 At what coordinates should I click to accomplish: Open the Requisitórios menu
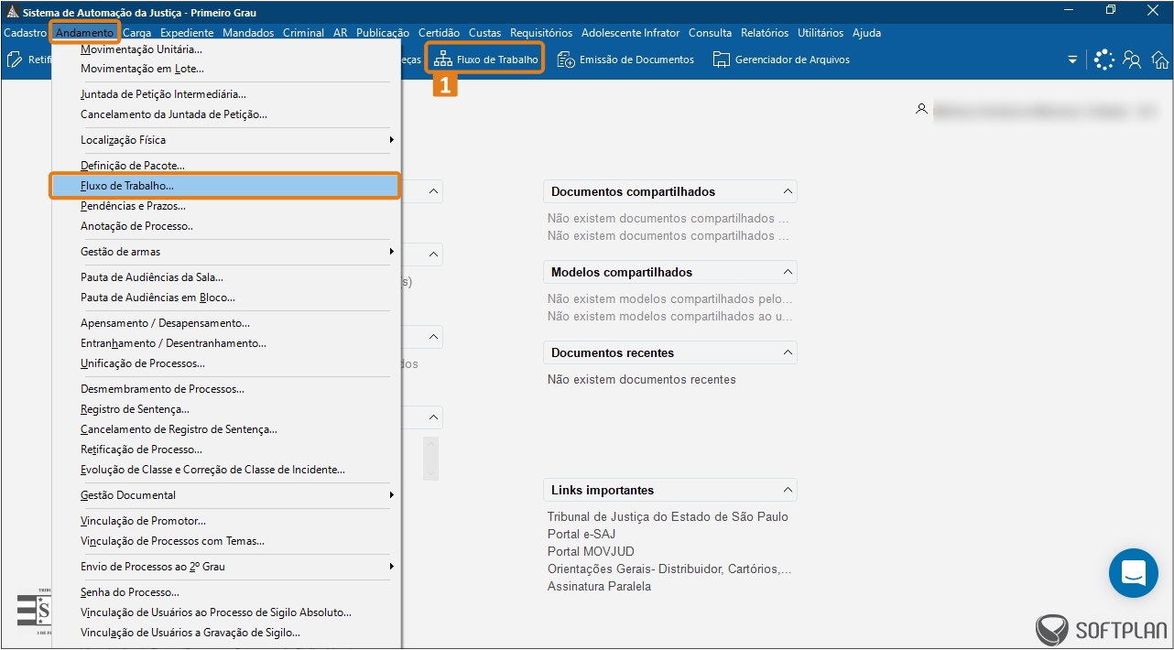(x=541, y=33)
